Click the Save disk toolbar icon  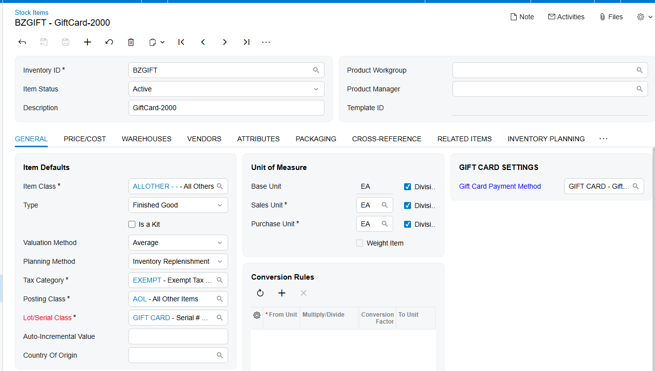66,42
